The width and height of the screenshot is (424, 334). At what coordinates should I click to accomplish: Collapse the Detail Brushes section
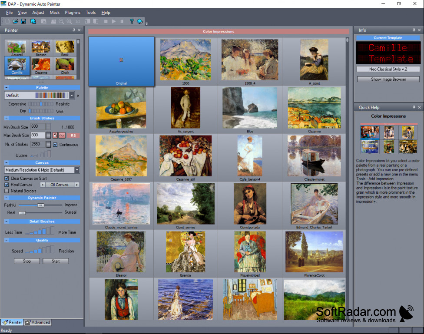coord(7,221)
